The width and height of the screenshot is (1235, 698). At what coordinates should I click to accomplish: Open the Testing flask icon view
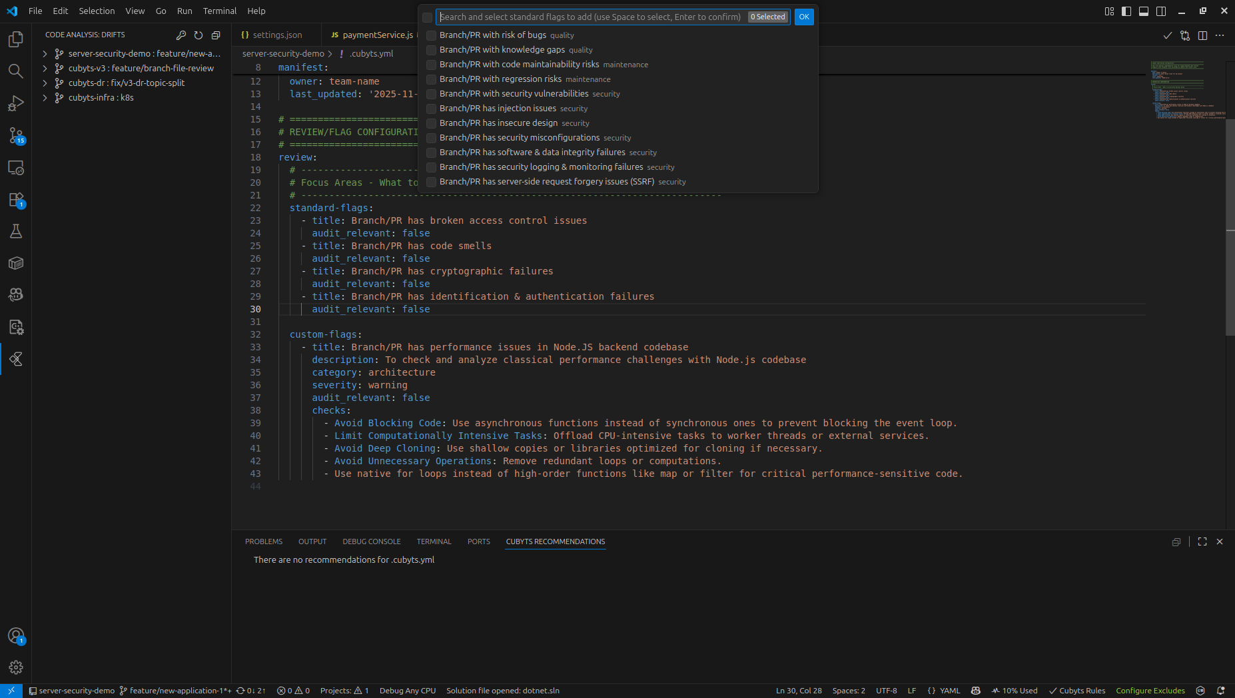[16, 231]
